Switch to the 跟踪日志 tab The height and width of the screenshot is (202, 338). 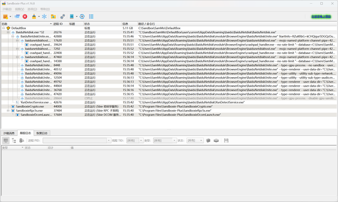pyautogui.click(x=25, y=133)
